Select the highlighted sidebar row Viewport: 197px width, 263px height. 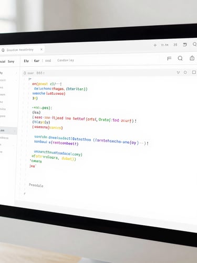(8, 130)
